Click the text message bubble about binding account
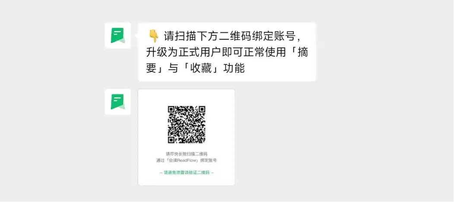 coord(227,52)
